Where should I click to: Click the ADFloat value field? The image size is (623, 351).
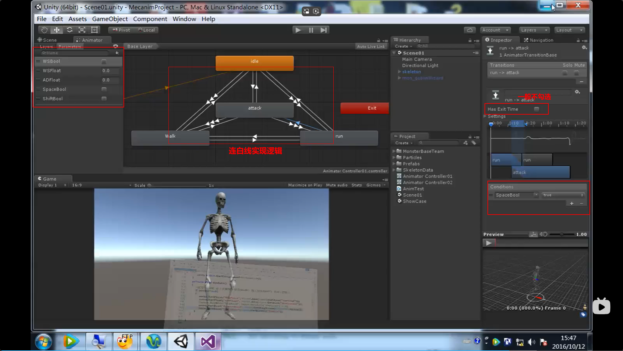(110, 80)
